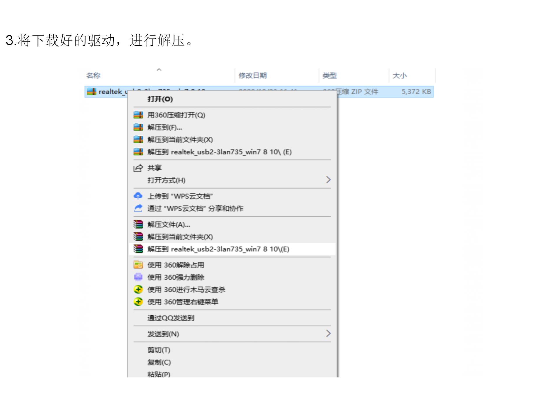Click the 360木马云查杀 green plus icon
Image resolution: width=560 pixels, height=420 pixels.
pyautogui.click(x=138, y=289)
